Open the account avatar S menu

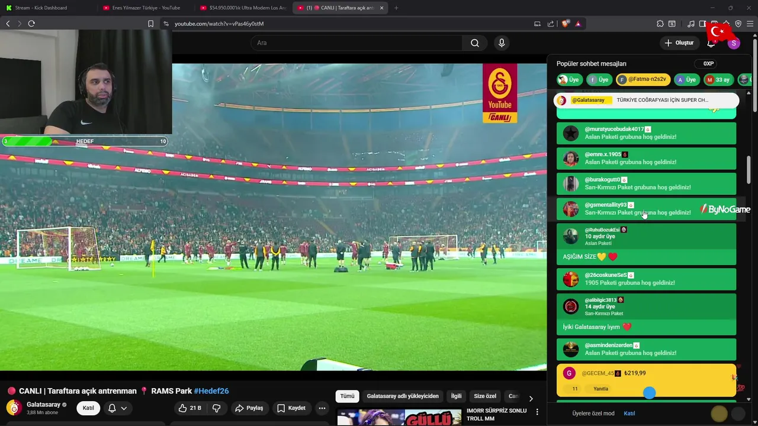click(734, 43)
